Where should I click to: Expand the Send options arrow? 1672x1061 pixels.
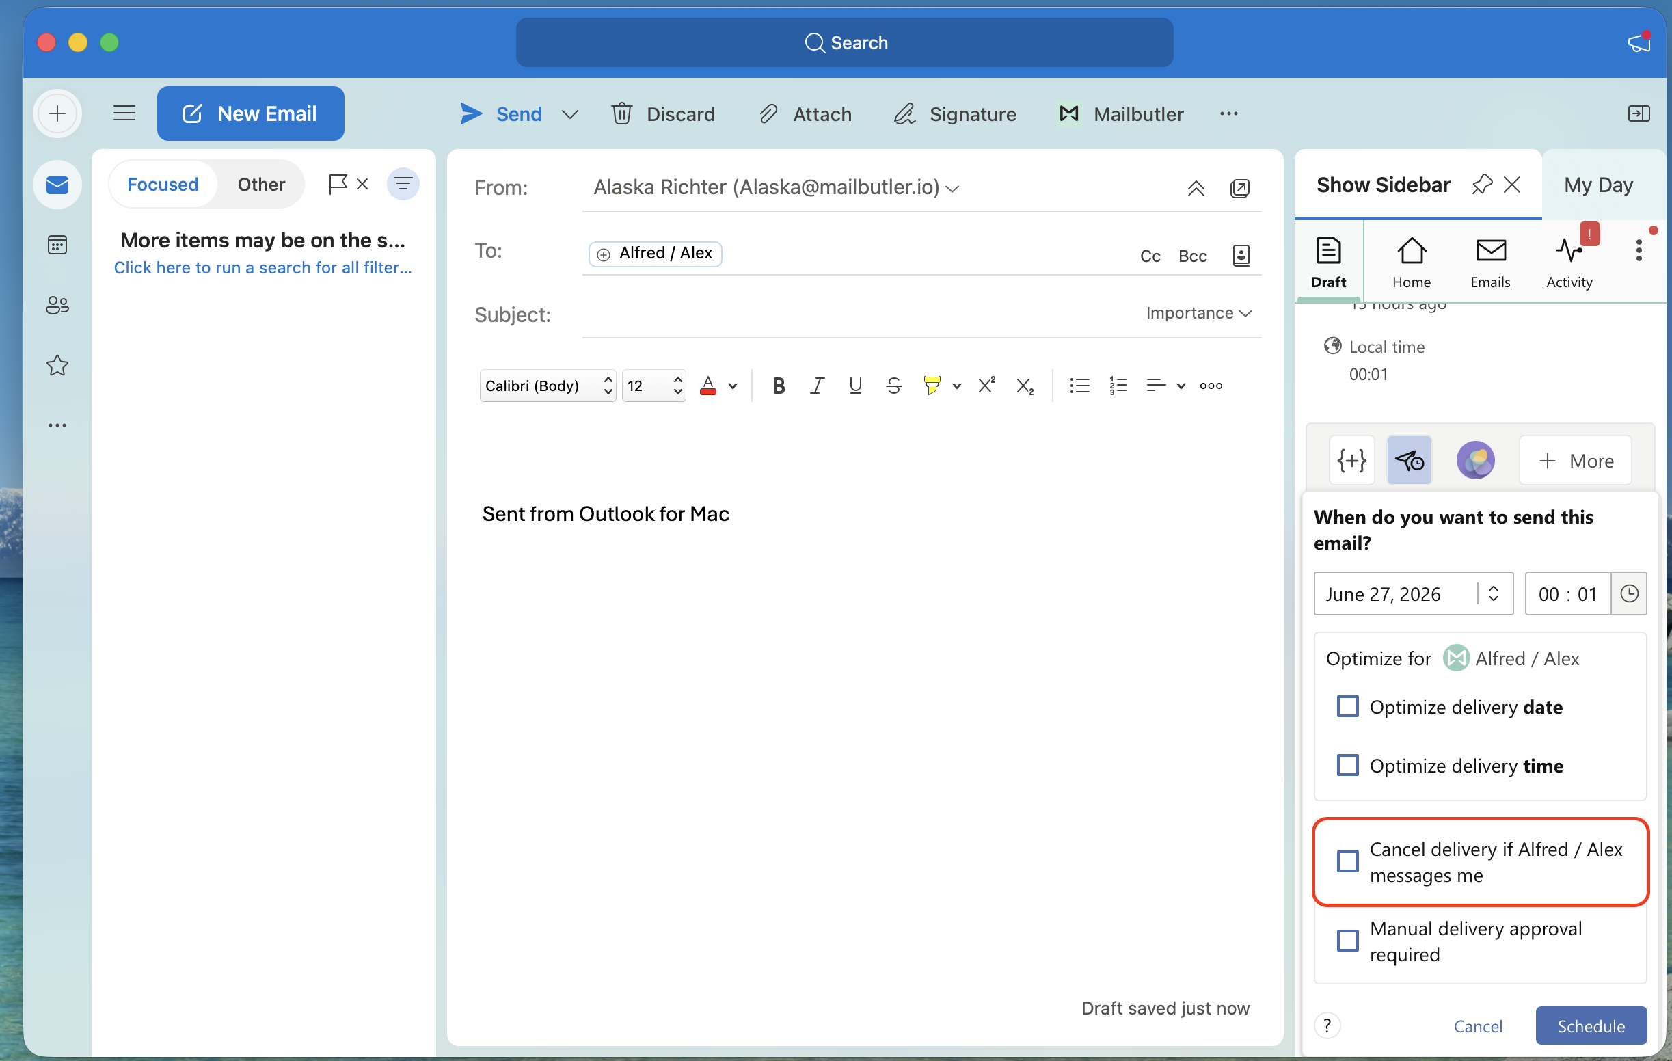click(x=569, y=114)
